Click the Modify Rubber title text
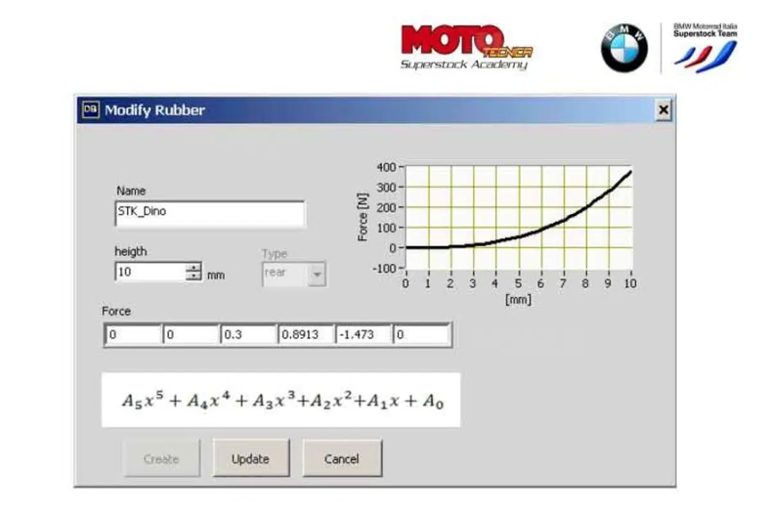Screen dimensions: 769x512 [155, 110]
